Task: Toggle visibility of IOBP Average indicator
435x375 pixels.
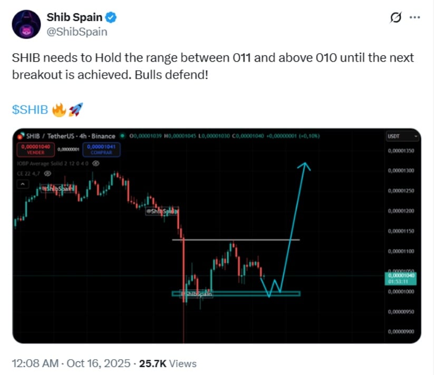Action: 96,164
